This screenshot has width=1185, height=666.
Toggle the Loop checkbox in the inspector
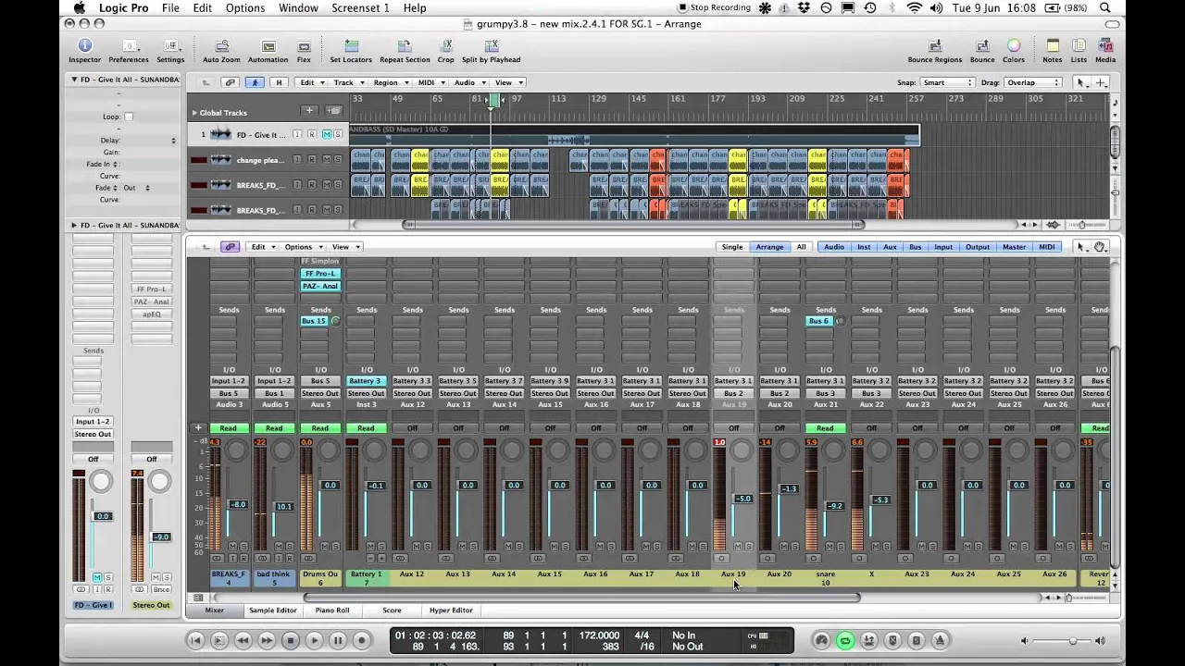[129, 117]
